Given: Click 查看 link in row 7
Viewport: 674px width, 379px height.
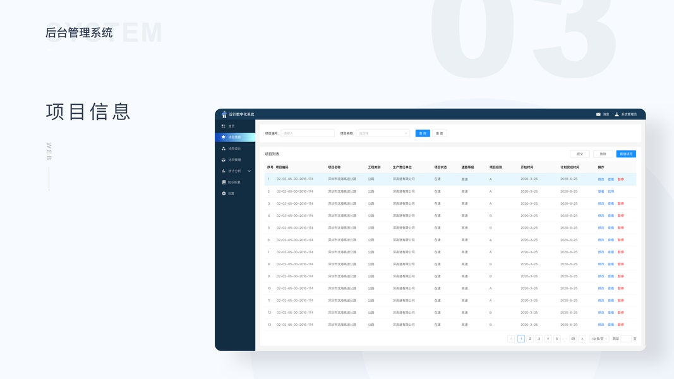Looking at the screenshot, I should [611, 252].
